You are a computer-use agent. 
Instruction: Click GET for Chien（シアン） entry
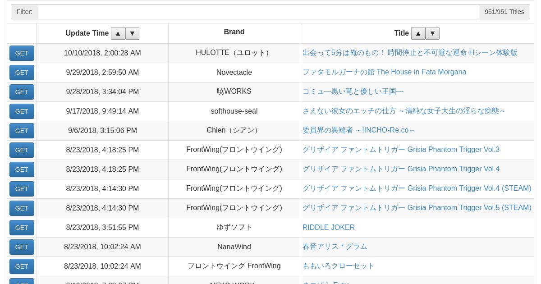[x=22, y=131]
